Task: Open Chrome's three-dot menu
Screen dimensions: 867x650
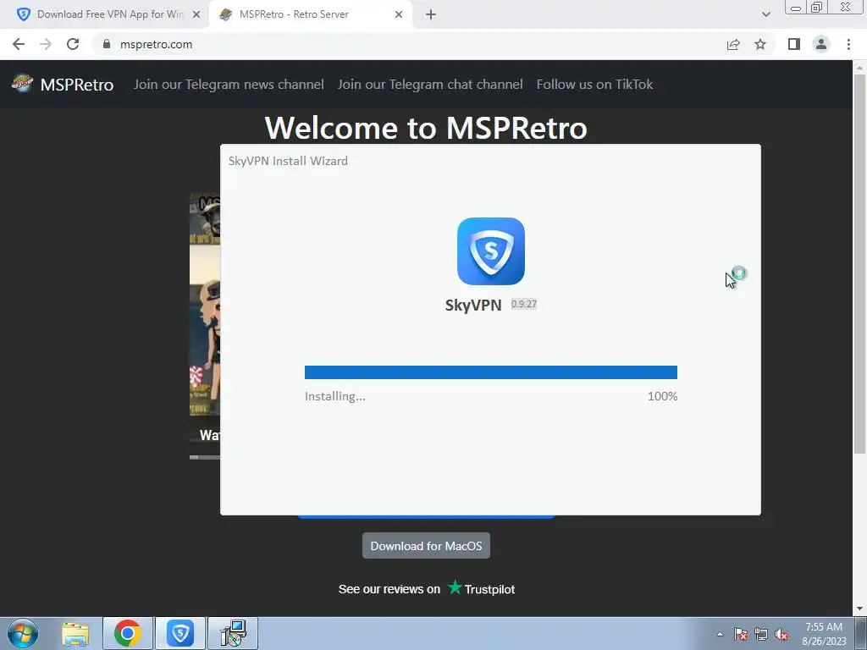Action: pyautogui.click(x=848, y=44)
